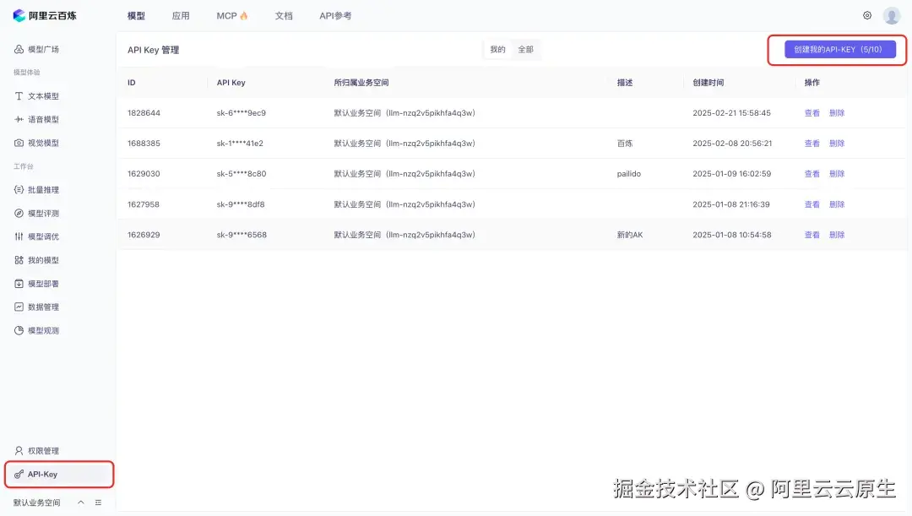Delete key for ID 1688385
Image resolution: width=912 pixels, height=516 pixels.
pyautogui.click(x=836, y=143)
